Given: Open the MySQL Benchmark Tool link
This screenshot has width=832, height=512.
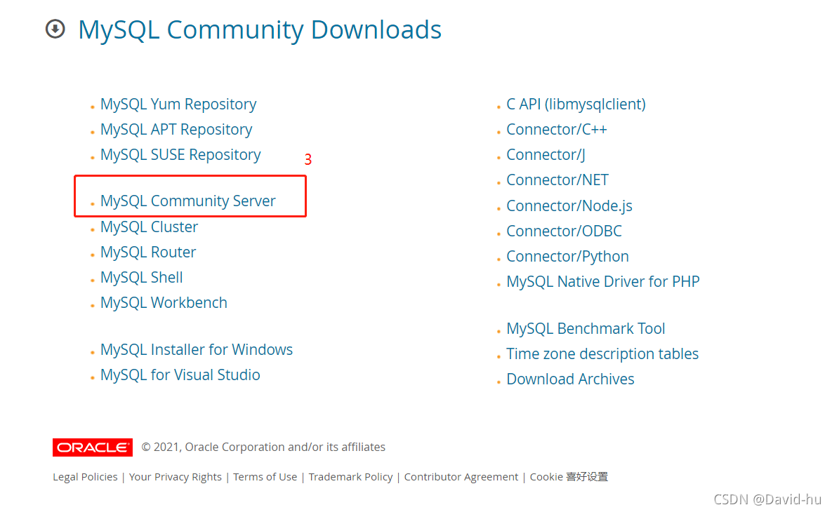Looking at the screenshot, I should point(586,329).
